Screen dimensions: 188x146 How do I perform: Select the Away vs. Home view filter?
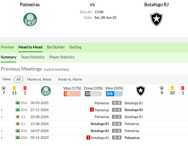[70, 79]
